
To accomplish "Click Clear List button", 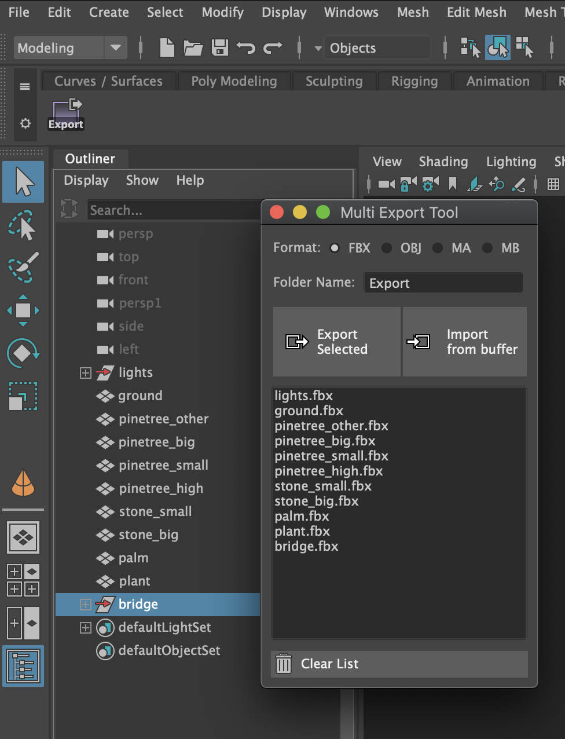I will (399, 664).
